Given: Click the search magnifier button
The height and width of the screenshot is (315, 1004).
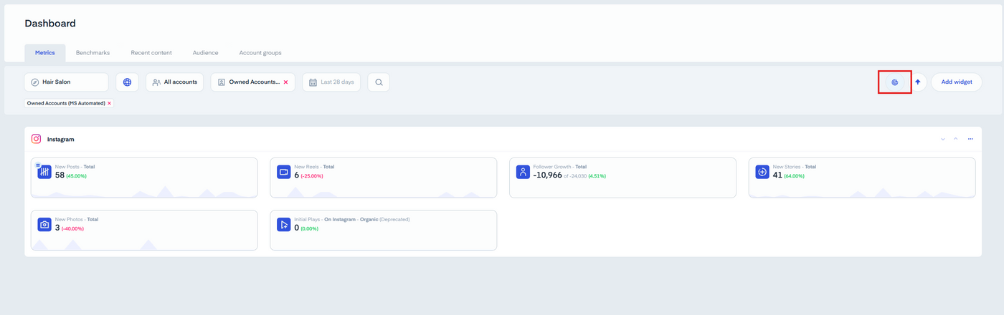Looking at the screenshot, I should pos(379,82).
